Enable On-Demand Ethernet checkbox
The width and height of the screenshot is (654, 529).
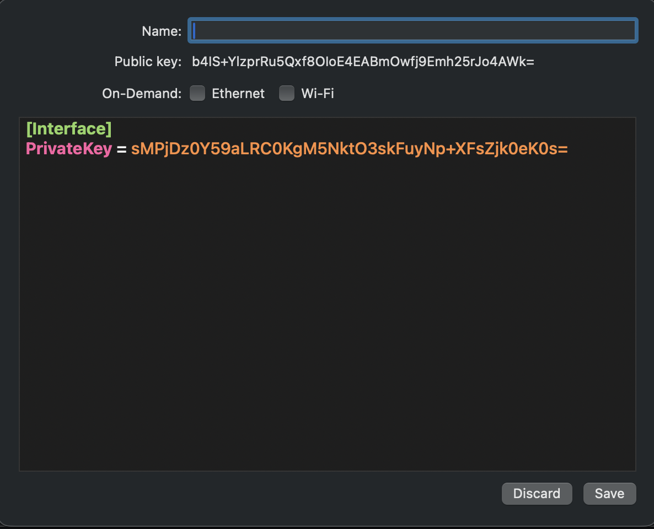coord(197,93)
